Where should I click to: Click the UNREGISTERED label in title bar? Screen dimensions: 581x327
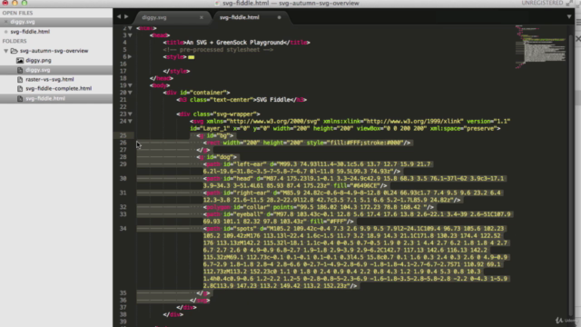coord(542,3)
